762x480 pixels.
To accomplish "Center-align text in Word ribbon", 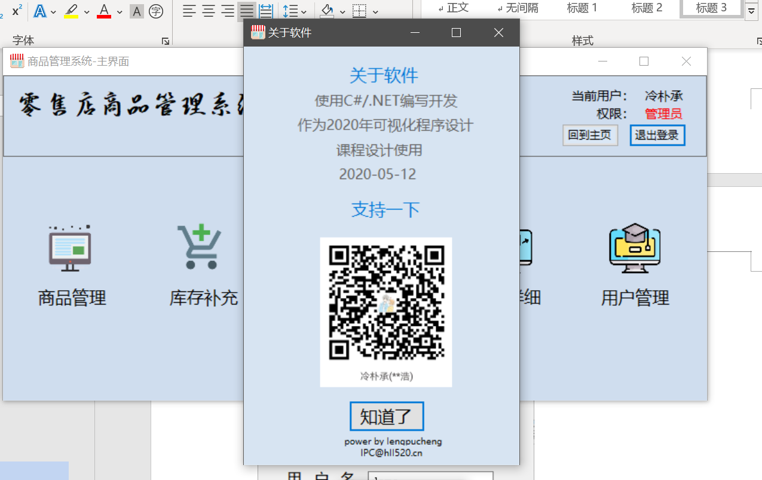I will (209, 11).
